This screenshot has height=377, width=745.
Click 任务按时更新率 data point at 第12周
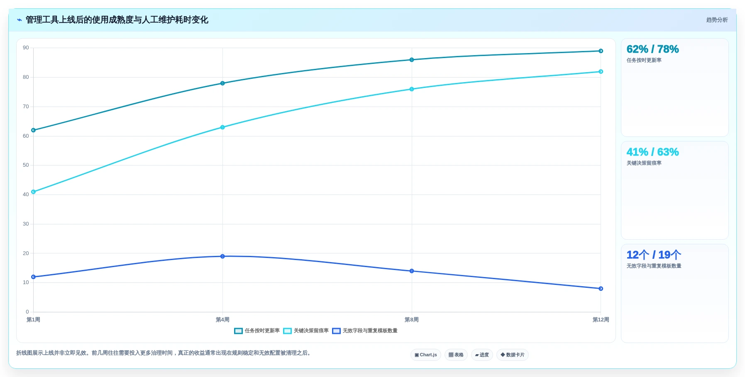601,51
